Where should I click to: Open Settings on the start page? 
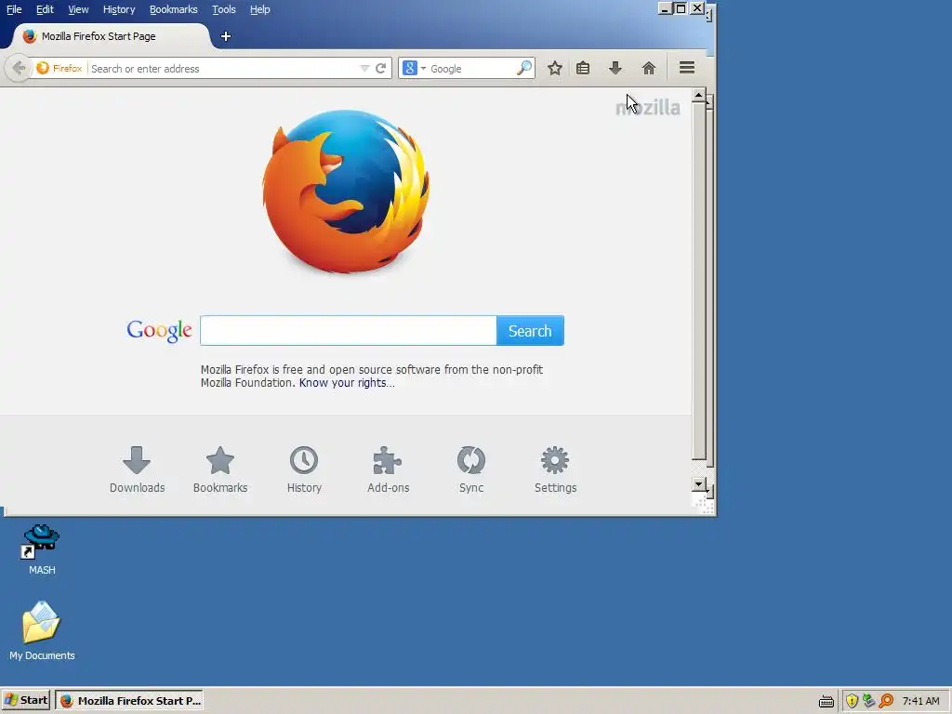[x=556, y=469]
